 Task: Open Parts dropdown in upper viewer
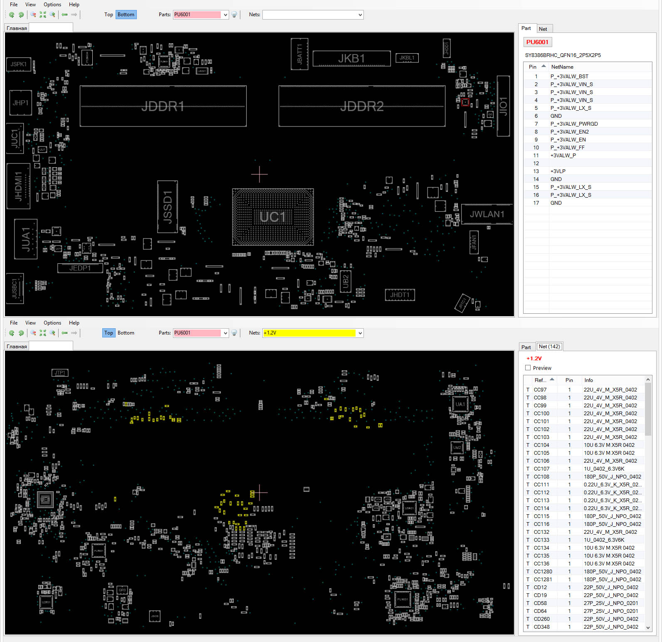pos(225,15)
